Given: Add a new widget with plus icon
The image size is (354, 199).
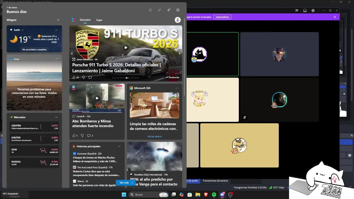Looking at the screenshot, I should tap(58, 20).
